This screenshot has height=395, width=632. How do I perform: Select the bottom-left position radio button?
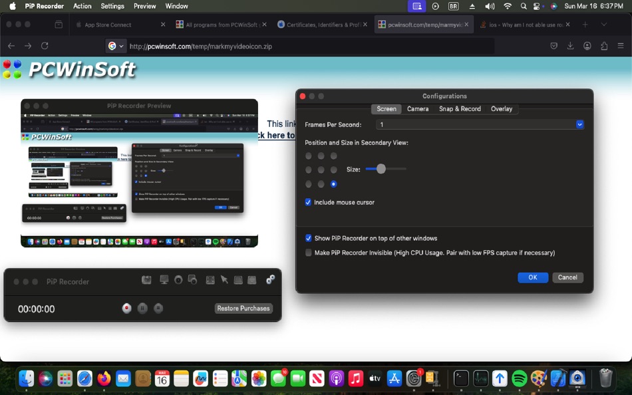pos(308,184)
